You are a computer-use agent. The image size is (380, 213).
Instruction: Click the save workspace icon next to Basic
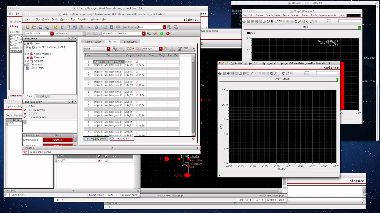tap(169, 27)
